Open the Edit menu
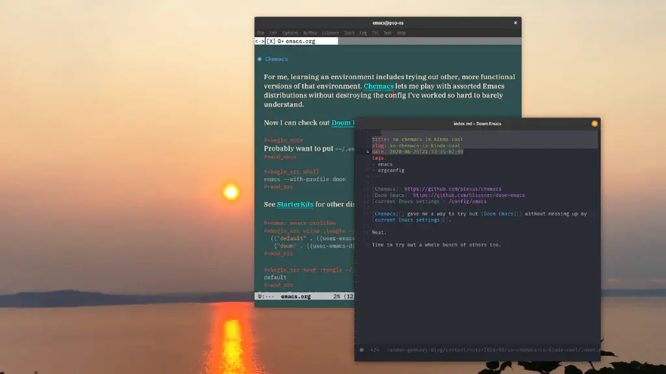The width and height of the screenshot is (666, 374). (x=273, y=32)
